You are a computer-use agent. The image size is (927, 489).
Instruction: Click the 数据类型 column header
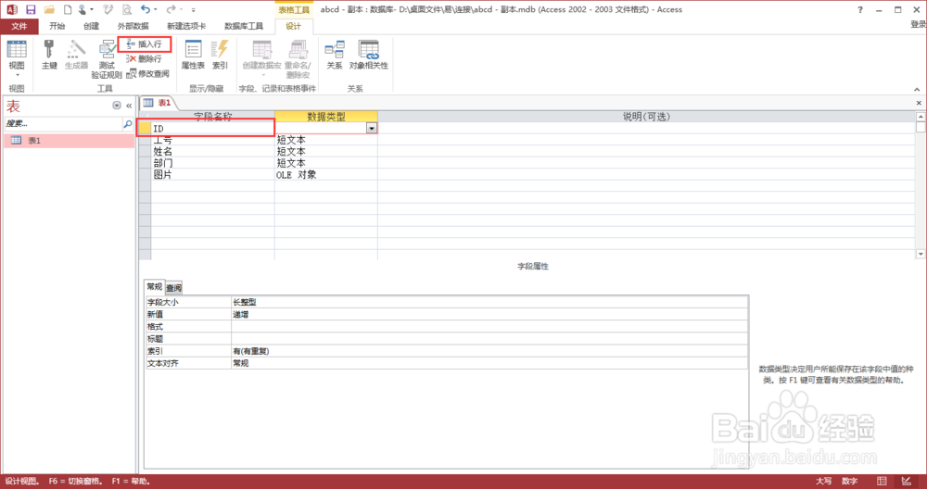[x=325, y=117]
